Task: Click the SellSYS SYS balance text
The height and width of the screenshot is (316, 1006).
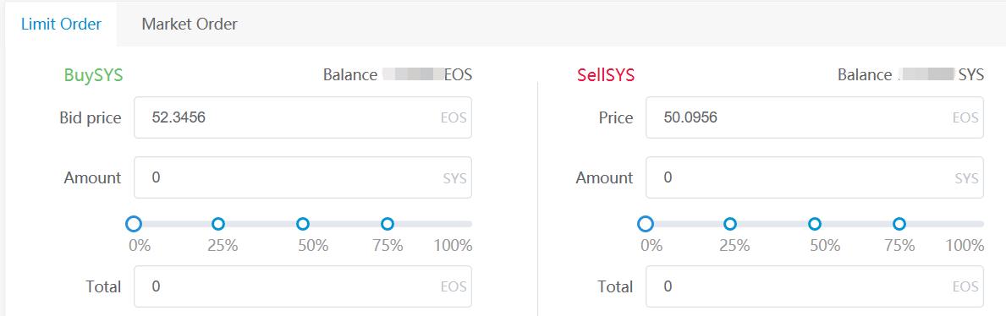Action: 910,75
